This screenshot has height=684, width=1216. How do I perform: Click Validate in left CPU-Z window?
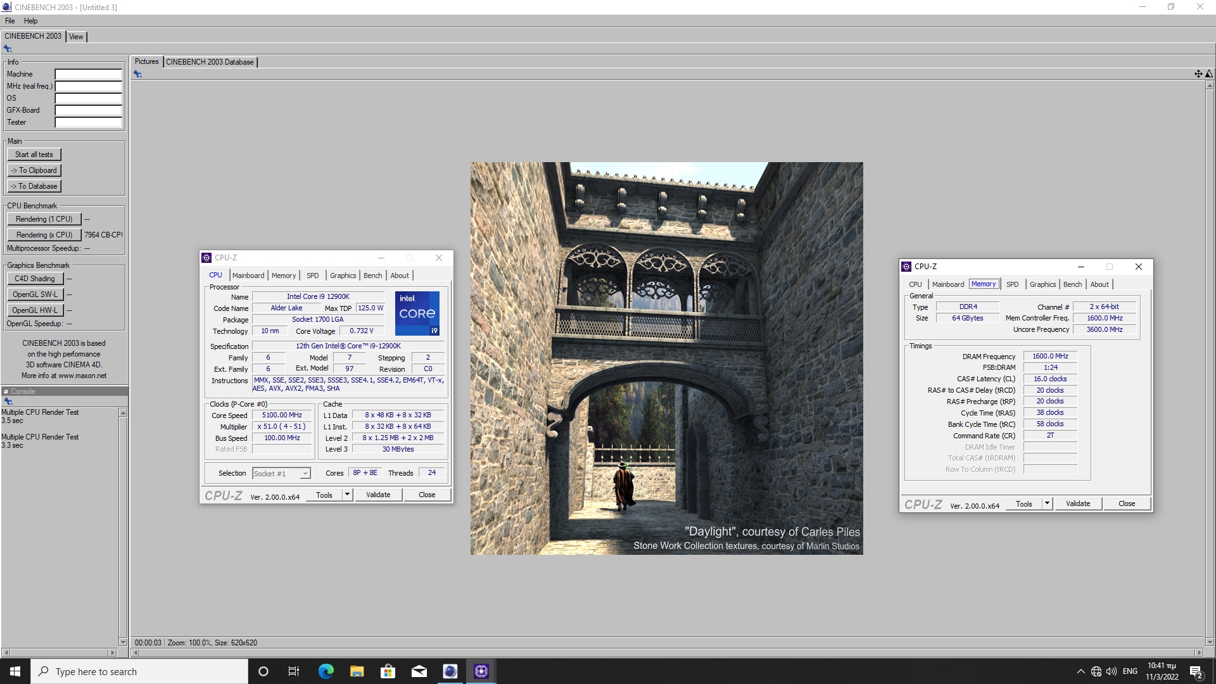pyautogui.click(x=378, y=495)
